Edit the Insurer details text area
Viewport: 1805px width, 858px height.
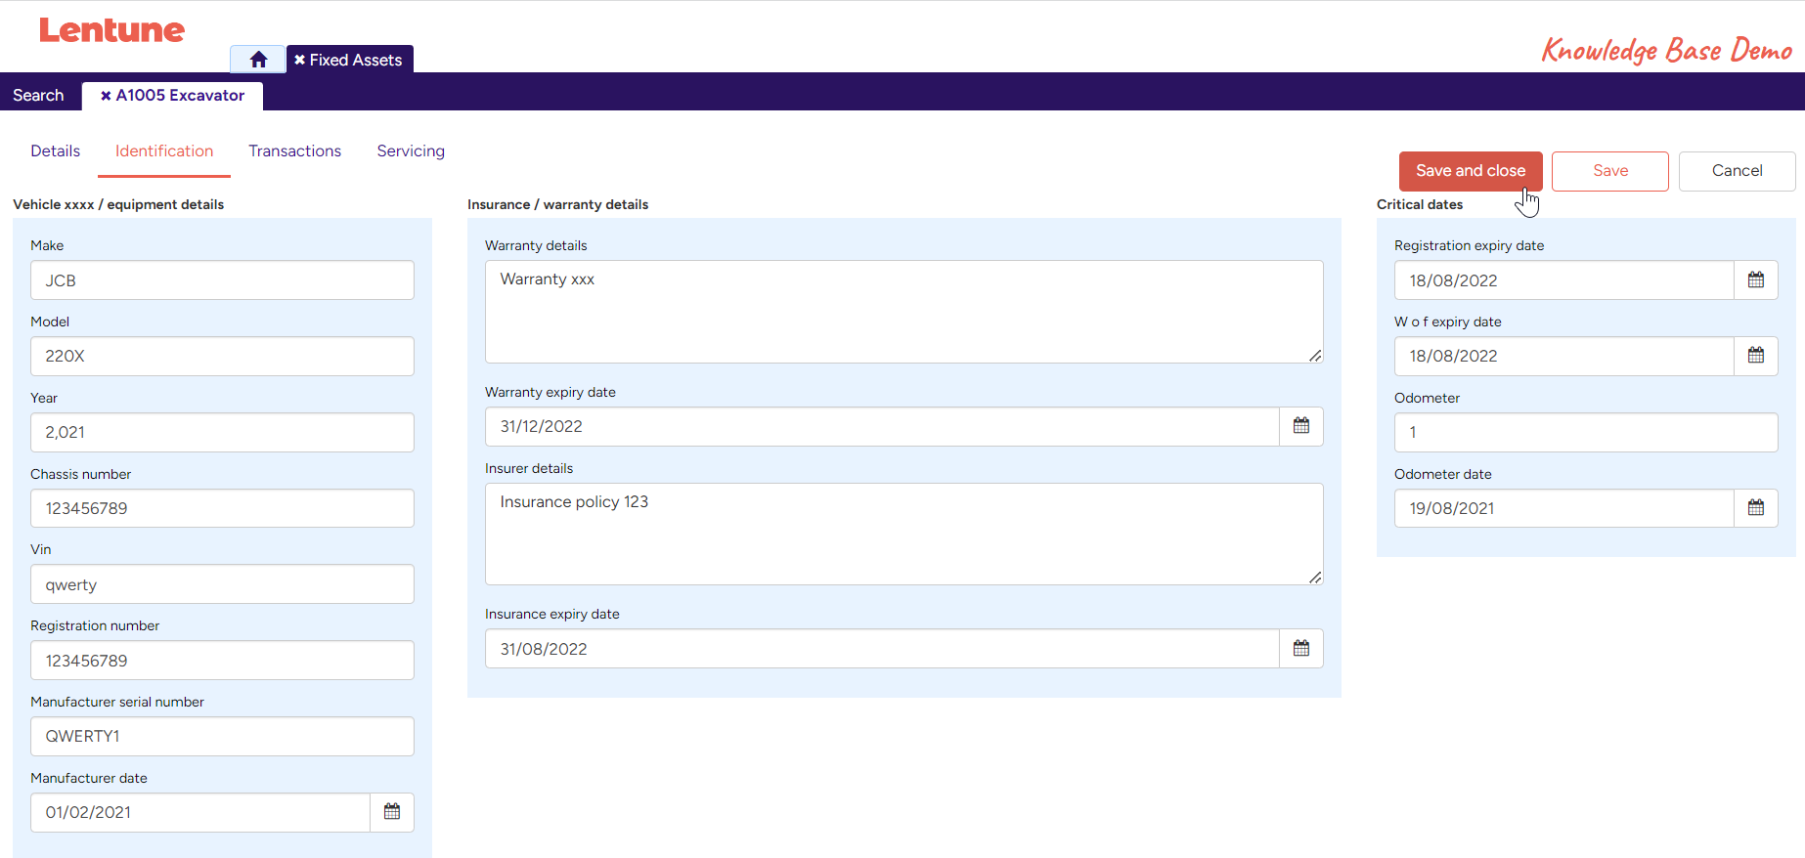(x=904, y=535)
